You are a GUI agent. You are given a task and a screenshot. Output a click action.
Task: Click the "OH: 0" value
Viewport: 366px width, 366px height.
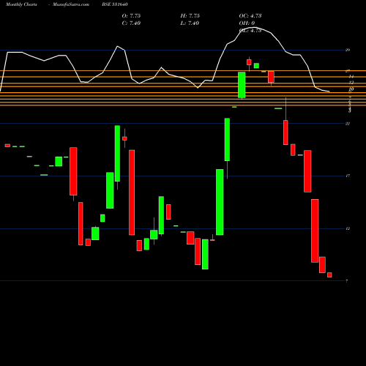(247, 23)
